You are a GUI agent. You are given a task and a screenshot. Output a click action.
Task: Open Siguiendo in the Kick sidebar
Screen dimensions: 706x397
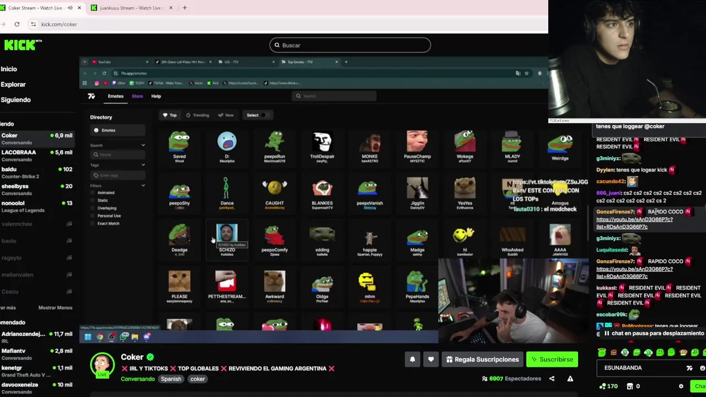point(15,100)
